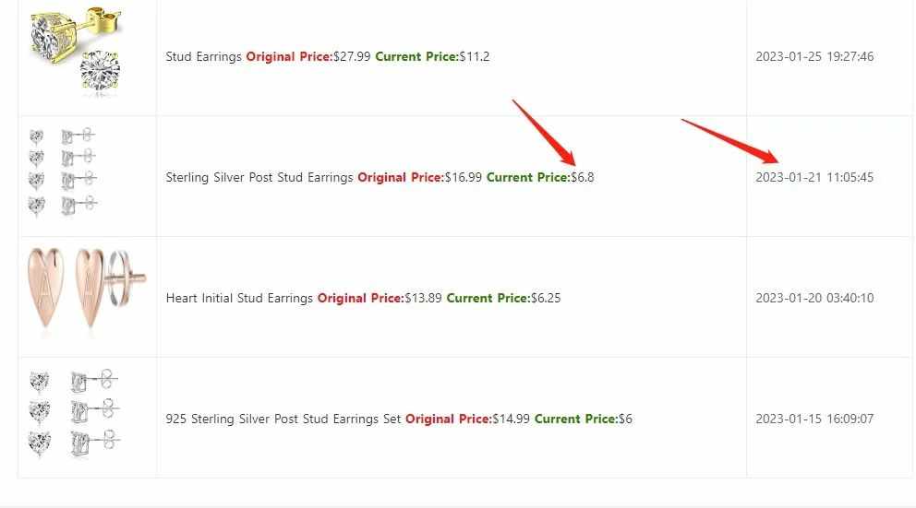Viewport: 916px width, 508px height.
Task: Click the 2023-01-15 16:09:07 timestamp
Action: 814,419
